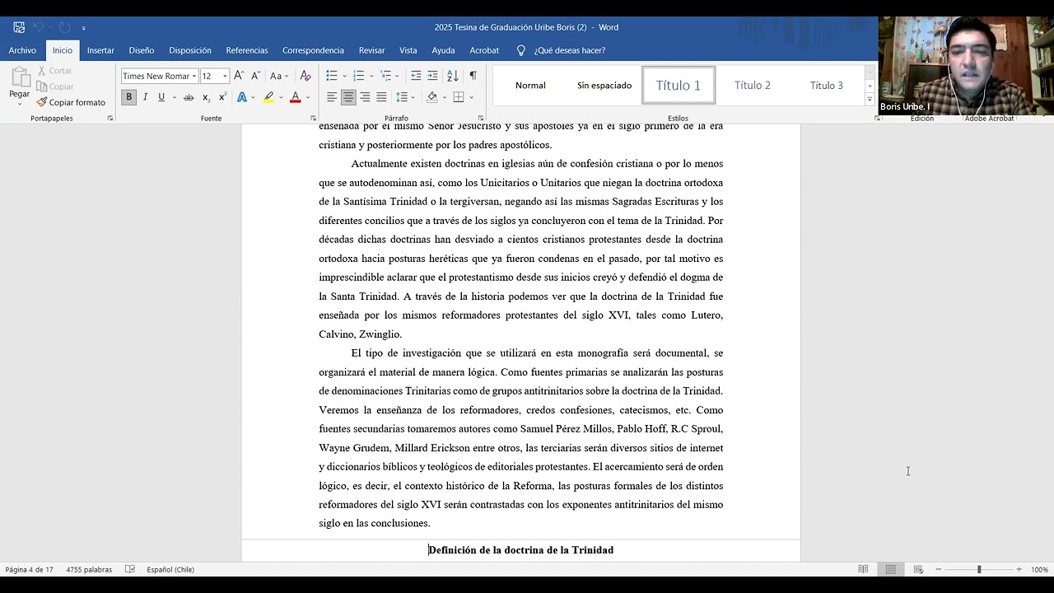The image size is (1054, 593).
Task: Clear all formatting icon
Action: click(305, 76)
